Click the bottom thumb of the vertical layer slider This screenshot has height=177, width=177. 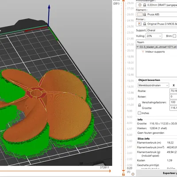tap(123, 170)
